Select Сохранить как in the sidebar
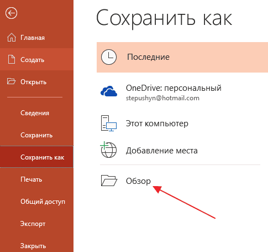 (36, 157)
